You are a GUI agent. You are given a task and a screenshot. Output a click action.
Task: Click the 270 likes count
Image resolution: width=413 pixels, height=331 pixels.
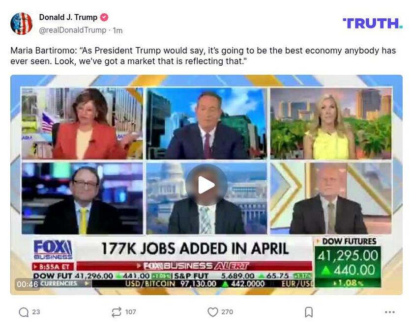(227, 312)
